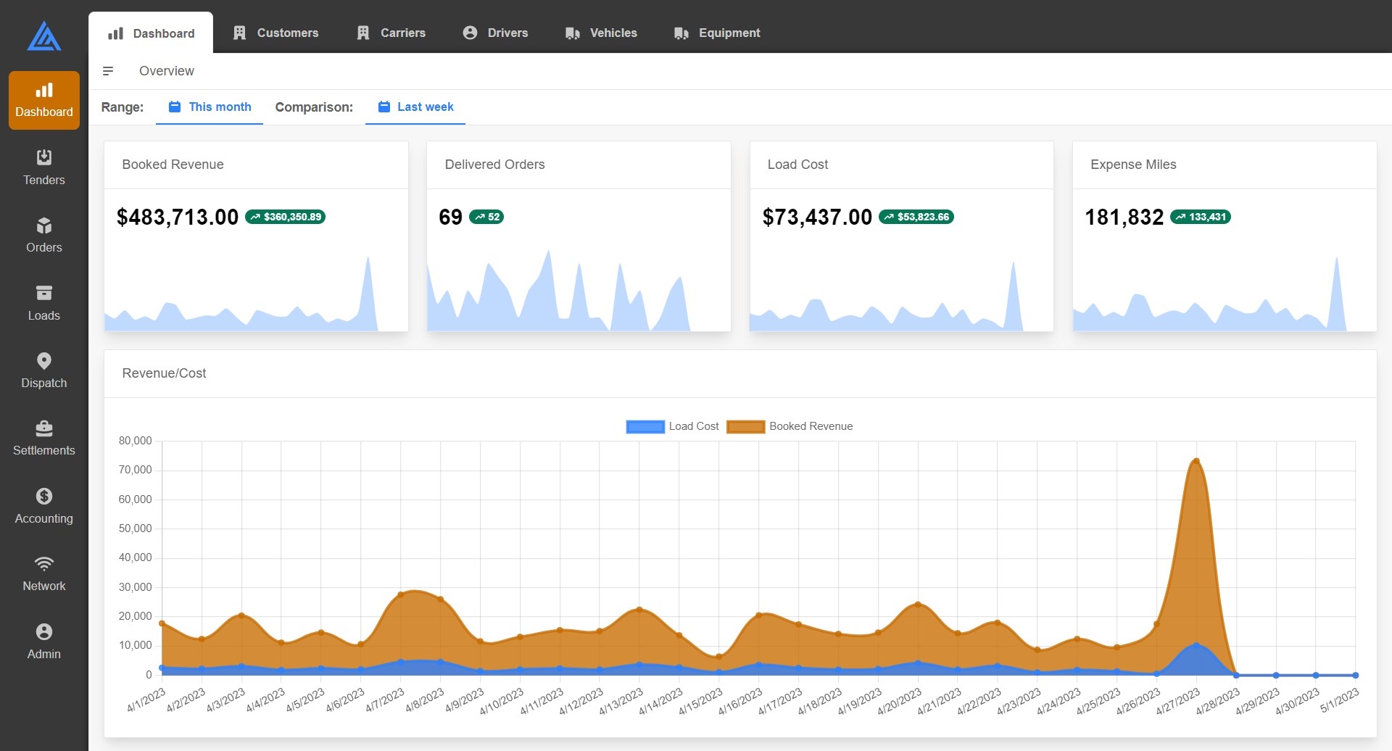1392x751 pixels.
Task: Click the 133,431 comparison badge
Action: pos(1201,217)
